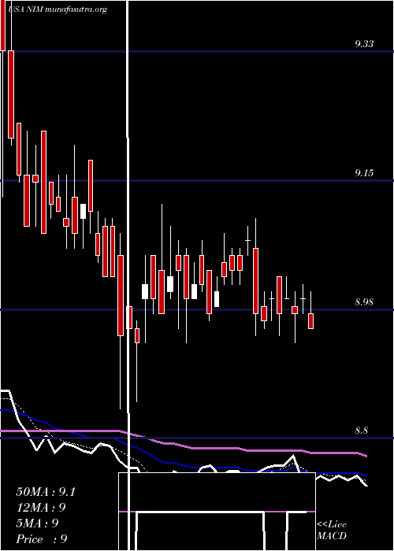Click the 12MA : 9 readout
Viewport: 394px width, 551px height.
point(41,508)
